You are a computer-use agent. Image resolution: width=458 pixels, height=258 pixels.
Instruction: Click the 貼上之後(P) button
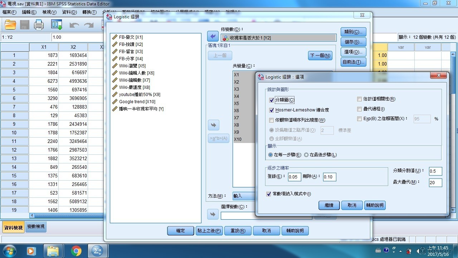(x=209, y=231)
